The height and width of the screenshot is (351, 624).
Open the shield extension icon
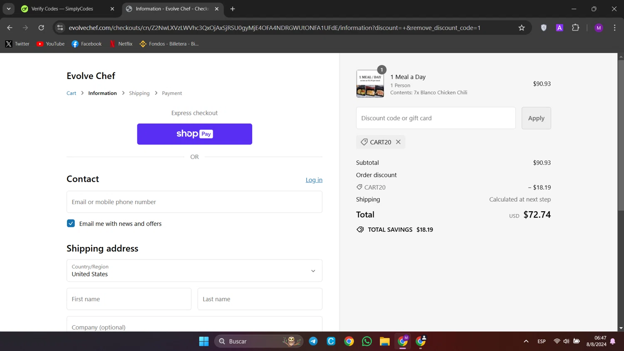[x=544, y=28]
